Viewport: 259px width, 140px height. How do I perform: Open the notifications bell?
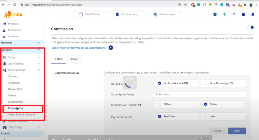pos(253,14)
